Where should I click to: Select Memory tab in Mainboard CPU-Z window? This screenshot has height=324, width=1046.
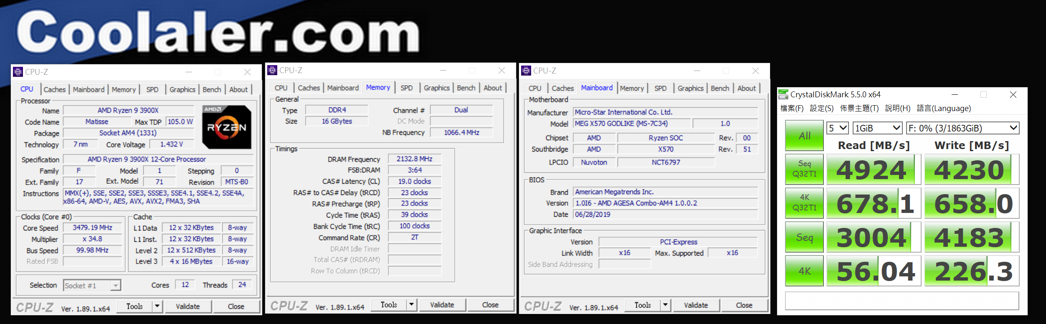pos(632,88)
